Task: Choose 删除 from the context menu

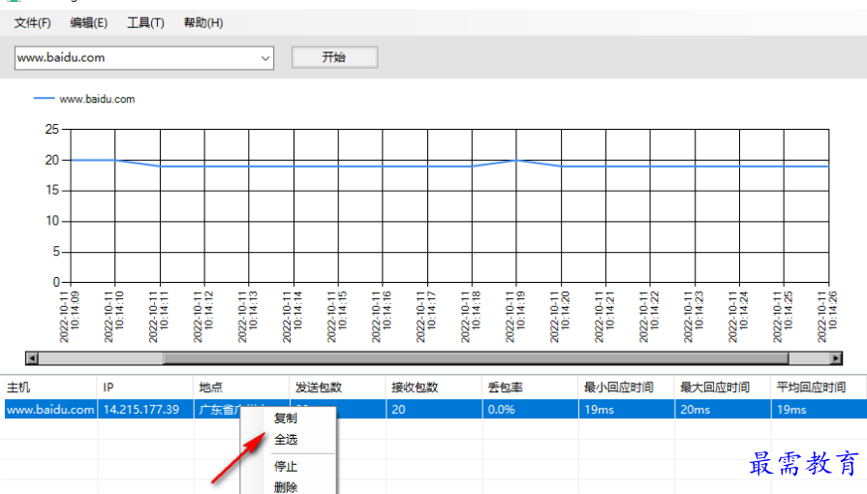Action: tap(286, 487)
